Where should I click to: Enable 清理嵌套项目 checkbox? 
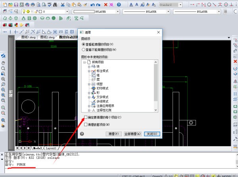(86, 124)
